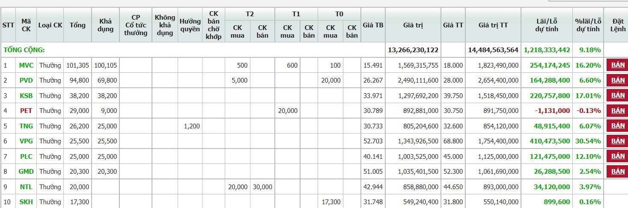Select NTL T2 sell quantity 30,000
This screenshot has width=628, height=208.
[262, 187]
